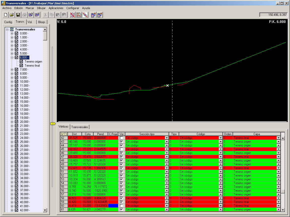Screen dimensions: 290x217
Task: Click the Pend. column header
Action: [x=101, y=134]
